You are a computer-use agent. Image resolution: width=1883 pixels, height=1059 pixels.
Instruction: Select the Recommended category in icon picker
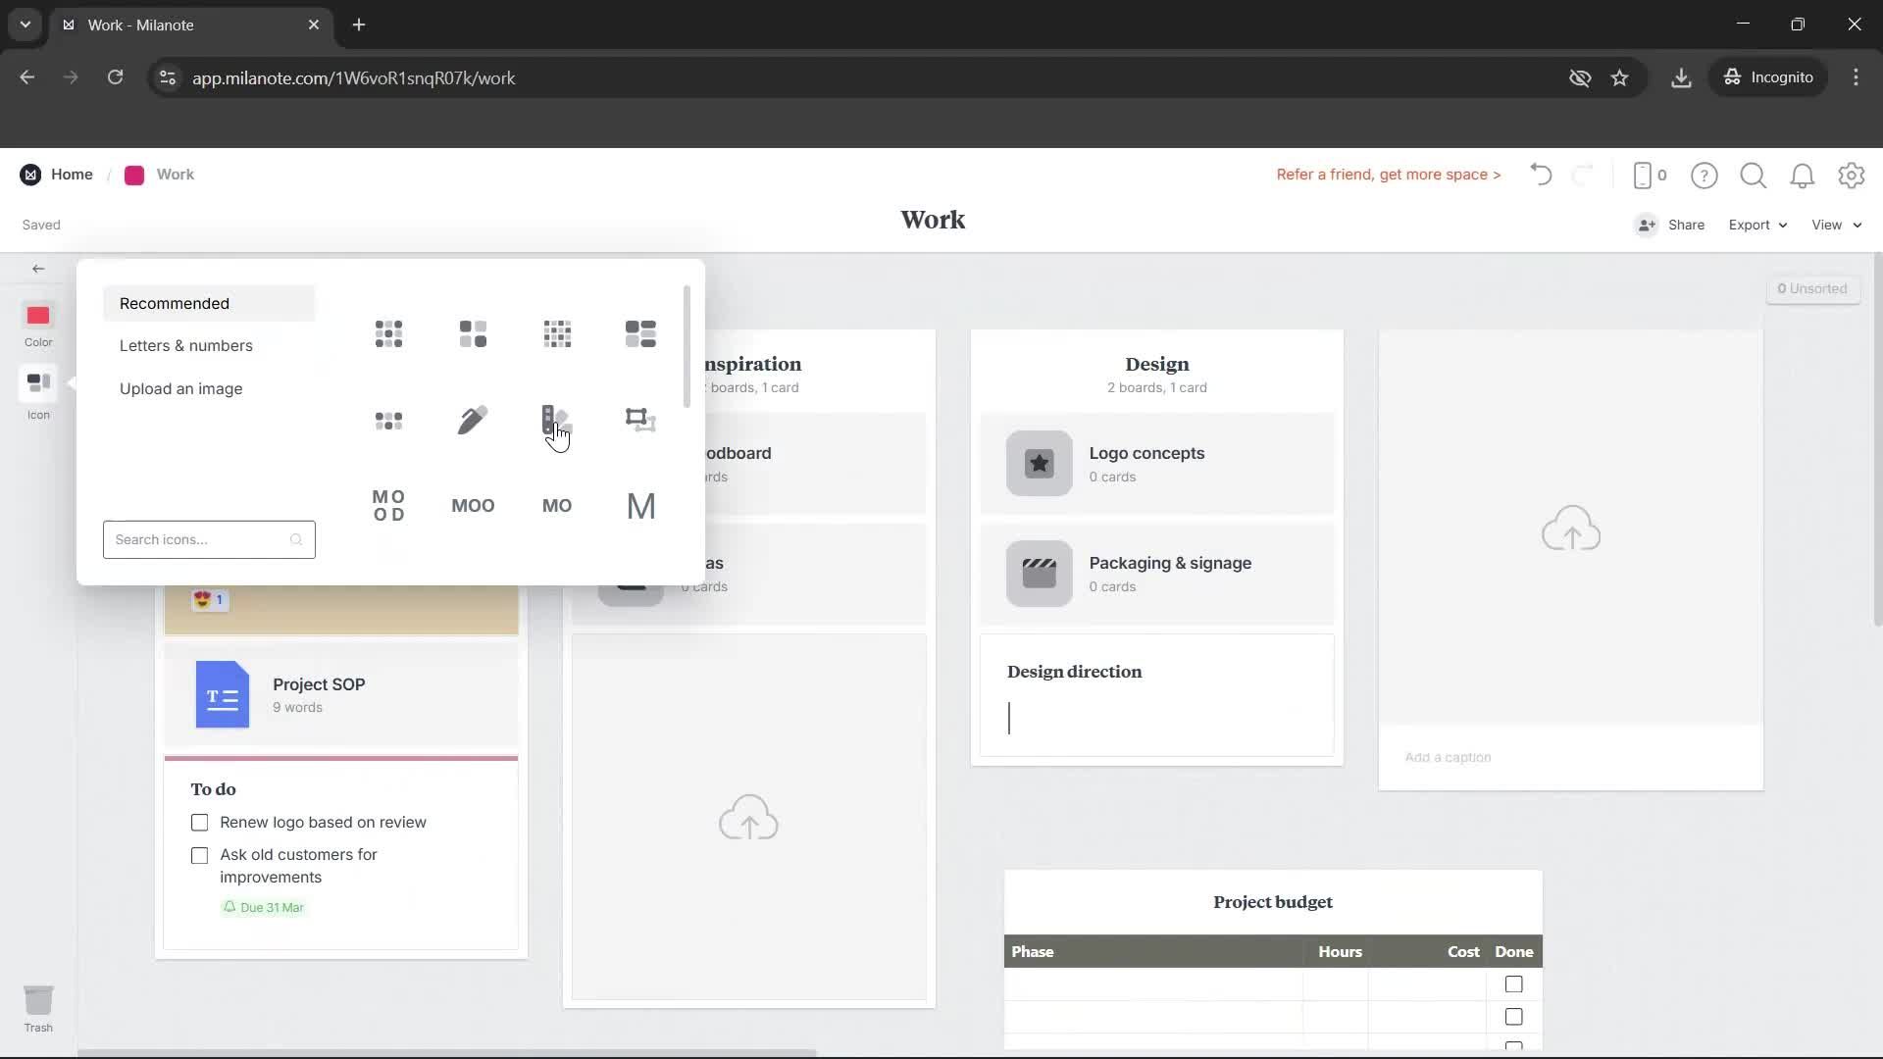[177, 303]
